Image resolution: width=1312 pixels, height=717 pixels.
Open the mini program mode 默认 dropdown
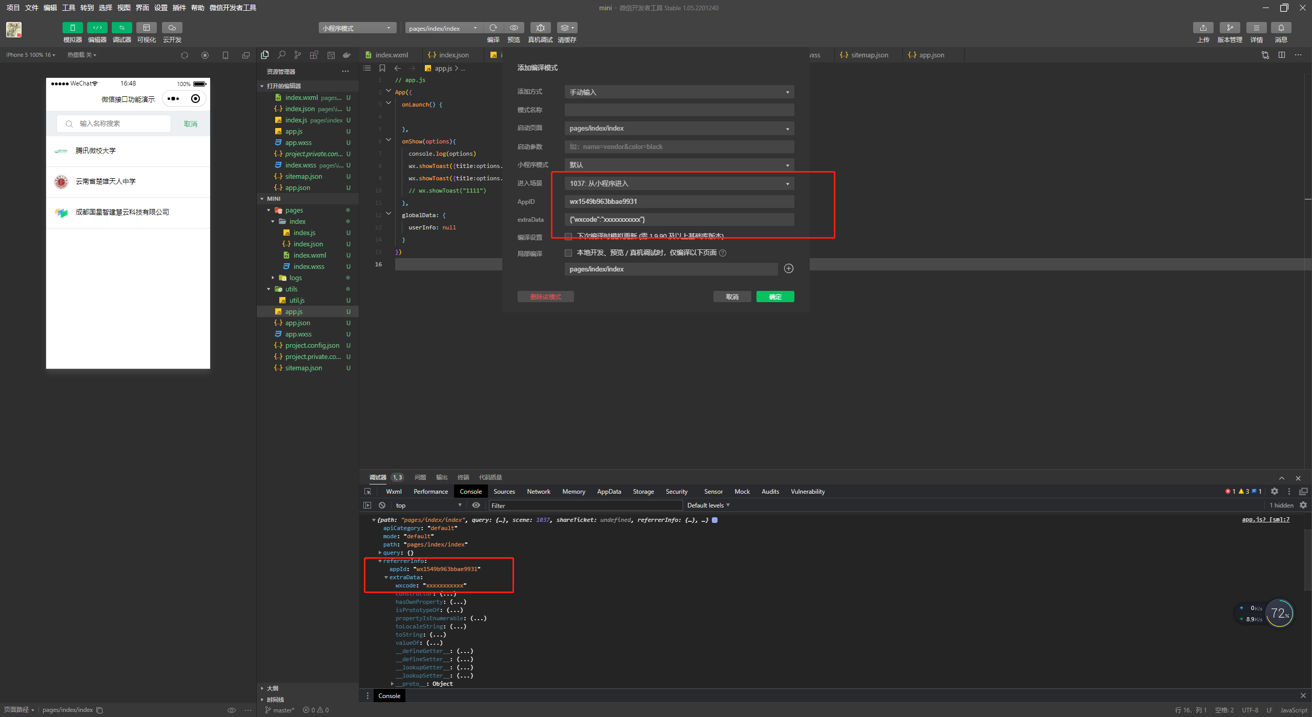point(679,165)
